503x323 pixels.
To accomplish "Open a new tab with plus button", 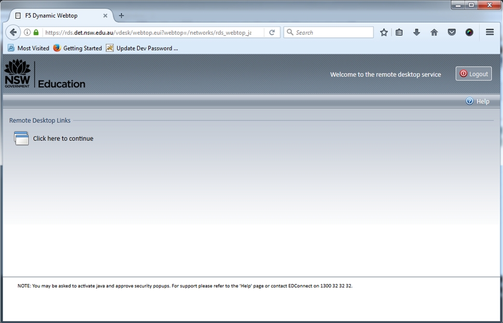I will (x=121, y=16).
